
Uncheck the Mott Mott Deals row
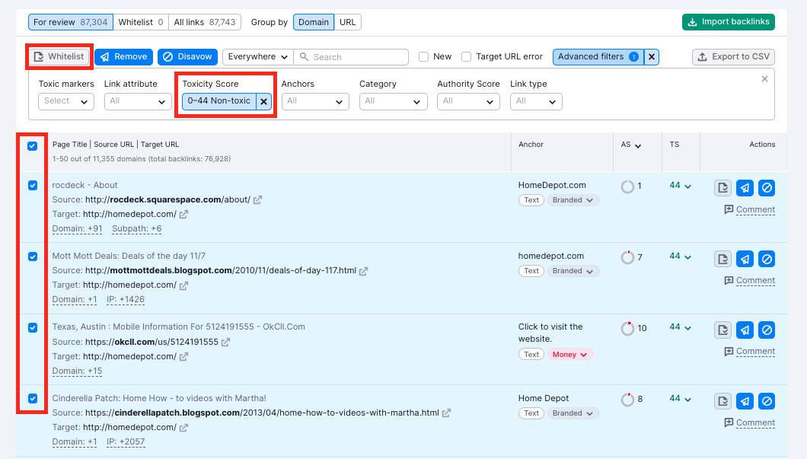click(x=33, y=257)
